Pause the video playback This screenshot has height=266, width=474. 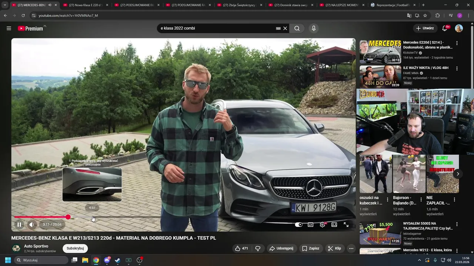click(x=19, y=224)
